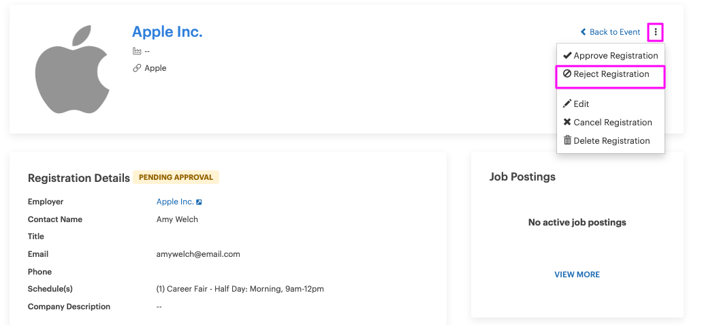This screenshot has height=325, width=702.
Task: Click the pencil icon next to Edit
Action: point(567,104)
